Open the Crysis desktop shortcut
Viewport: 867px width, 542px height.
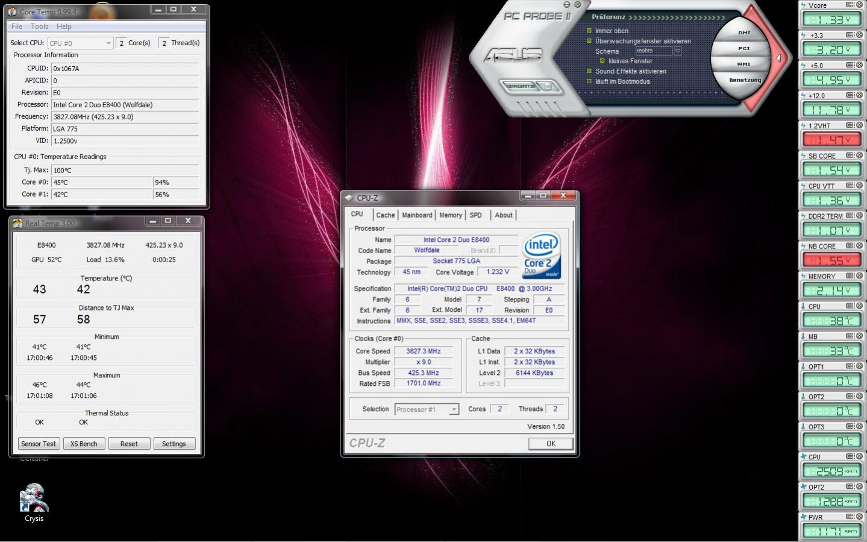pyautogui.click(x=34, y=502)
